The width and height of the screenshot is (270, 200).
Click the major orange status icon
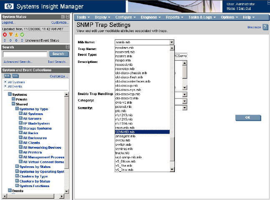pos(11,35)
